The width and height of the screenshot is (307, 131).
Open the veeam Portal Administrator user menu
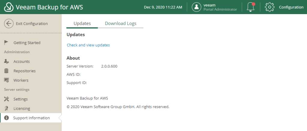coord(214,7)
